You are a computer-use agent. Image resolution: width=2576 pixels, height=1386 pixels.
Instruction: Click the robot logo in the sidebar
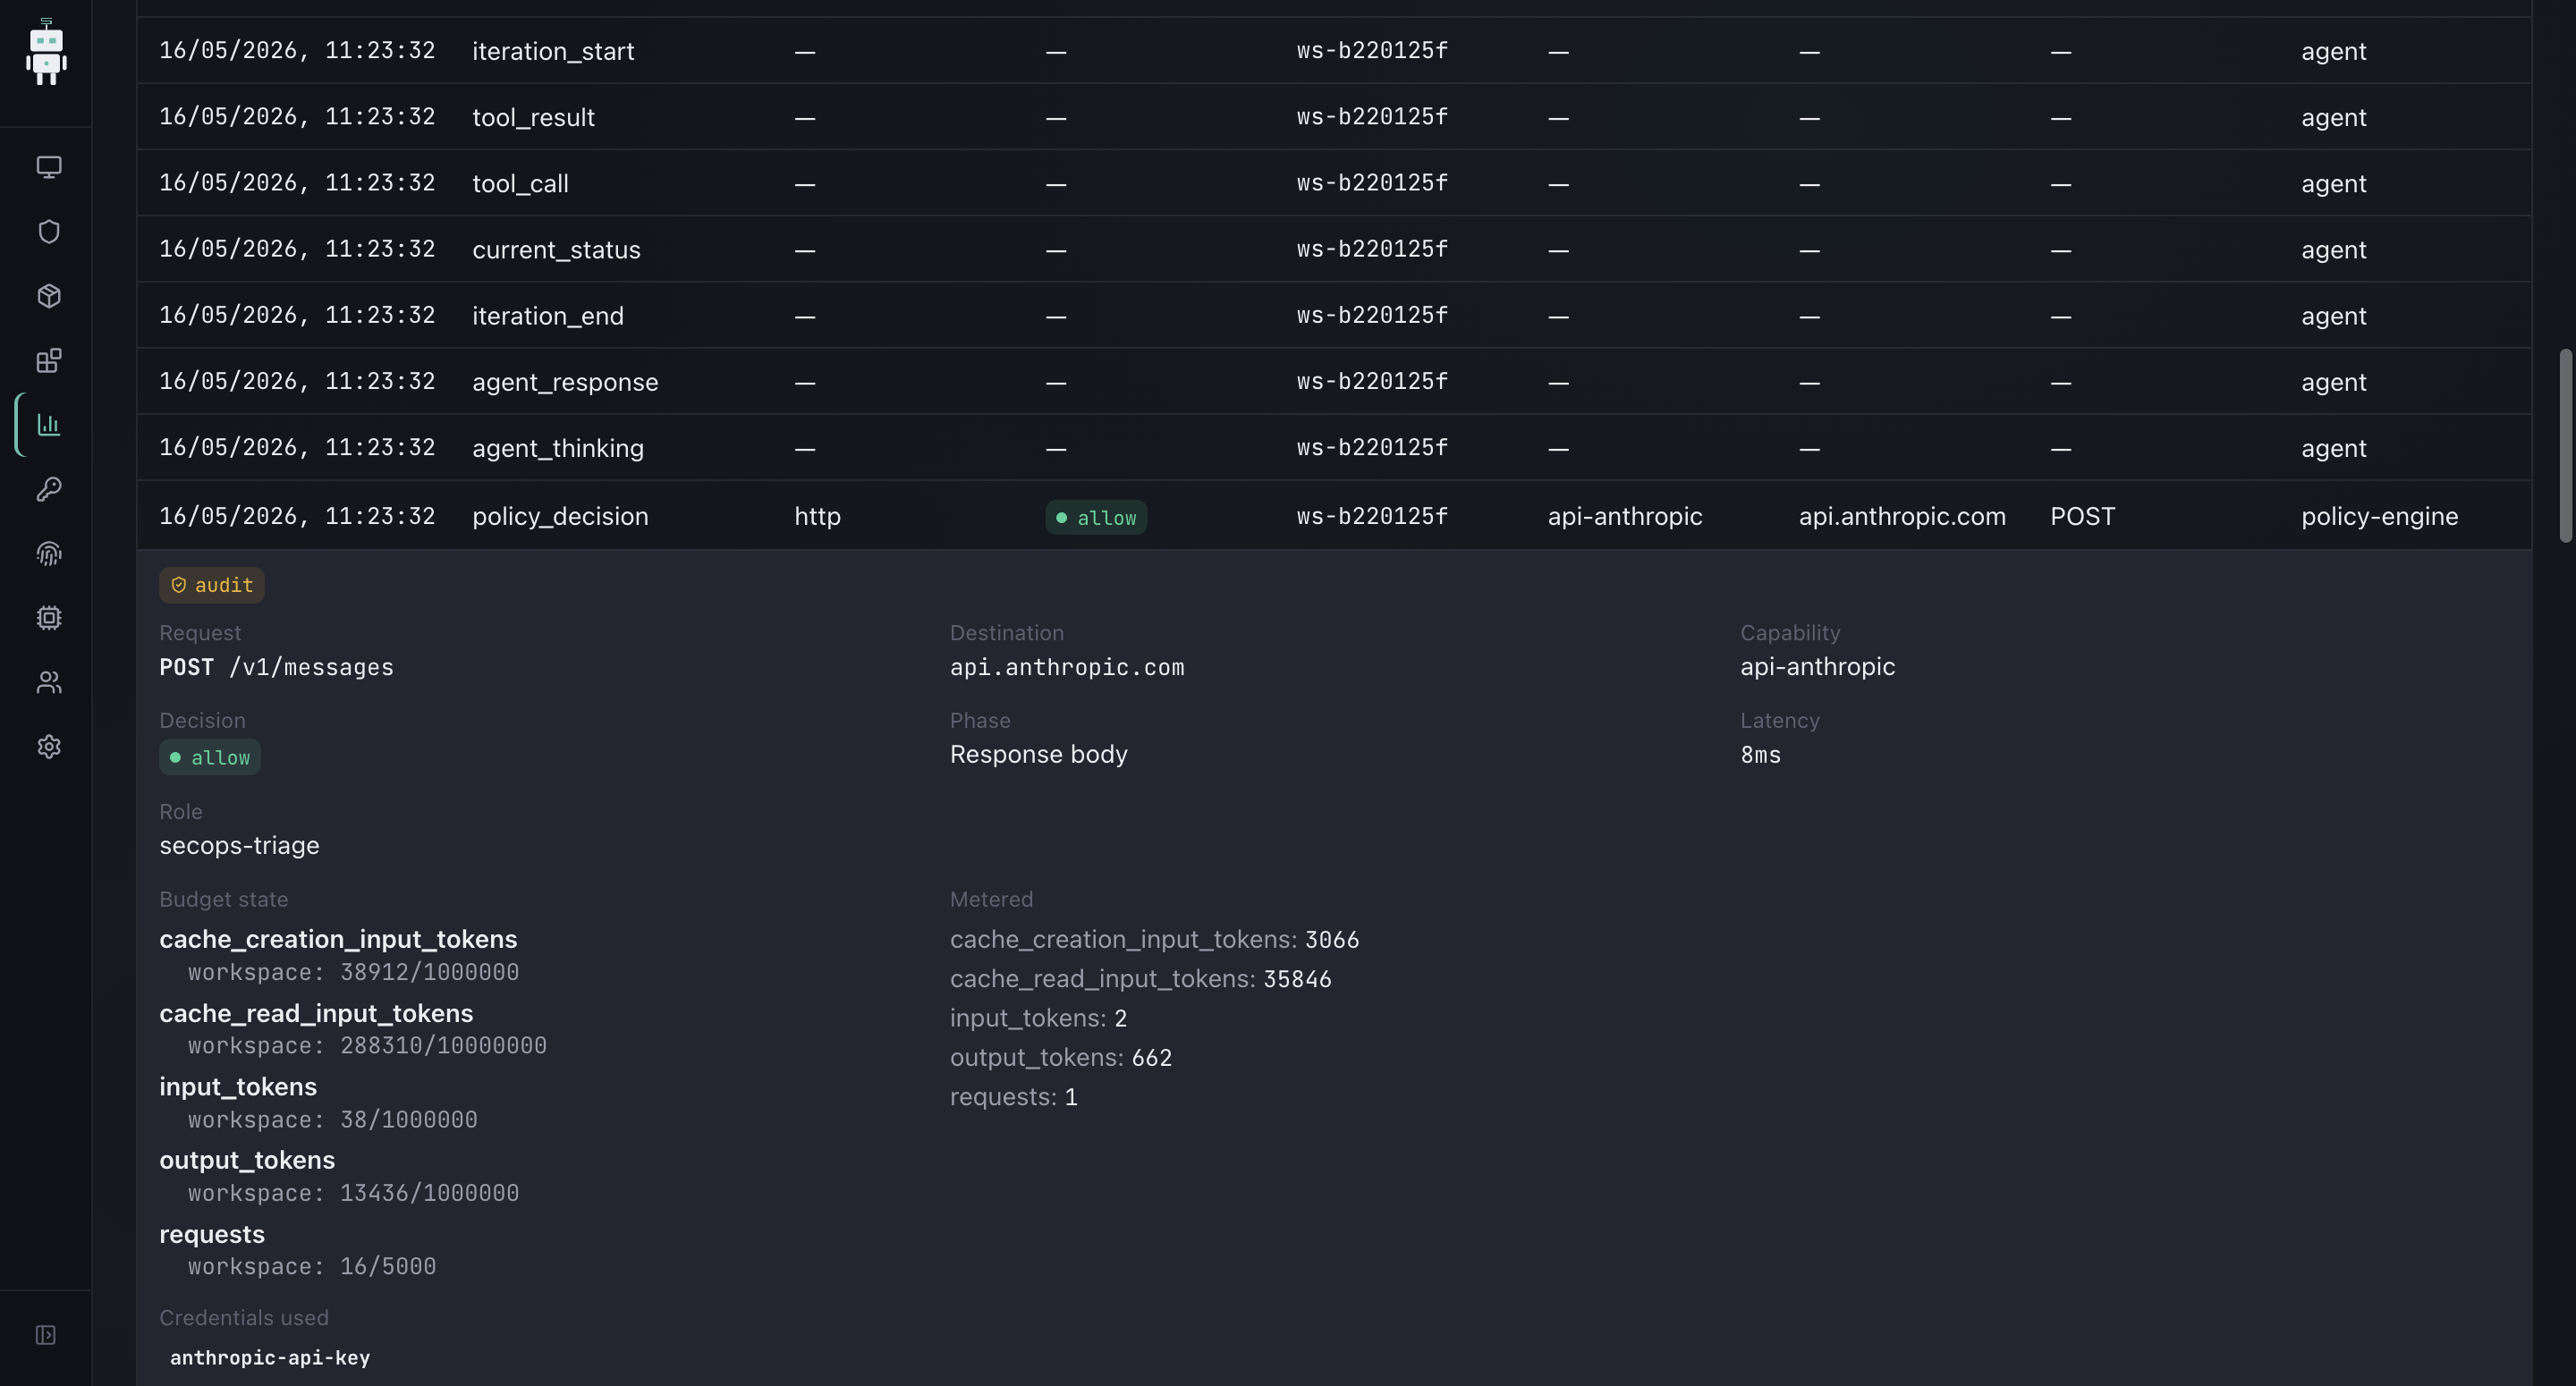(46, 52)
